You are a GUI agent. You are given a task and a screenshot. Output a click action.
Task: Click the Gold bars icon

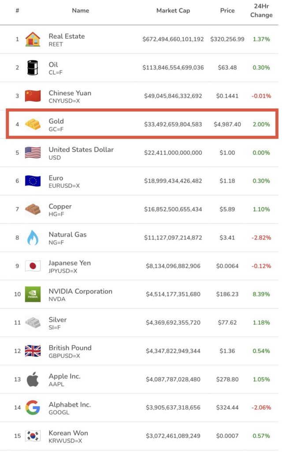33,124
